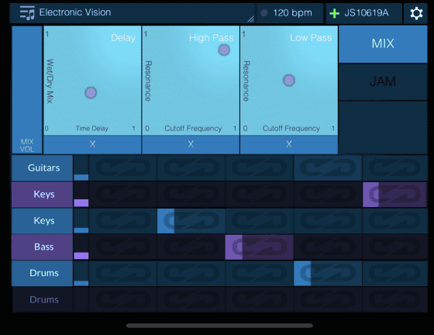Open settings with the gear icon
The width and height of the screenshot is (434, 335).
click(416, 13)
